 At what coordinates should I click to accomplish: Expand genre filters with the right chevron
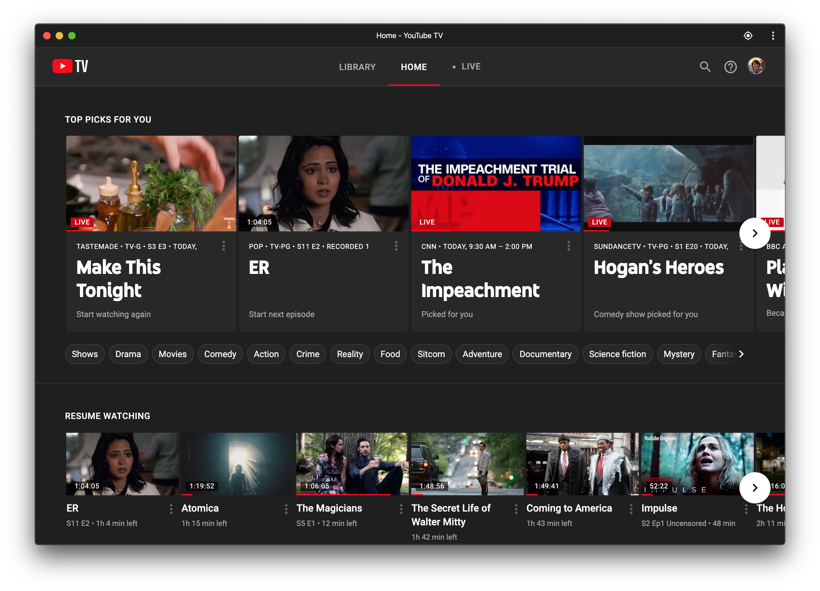(742, 354)
